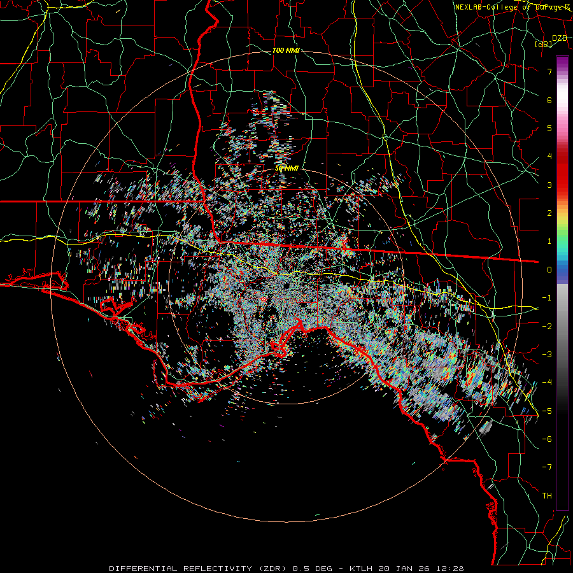Click the '4' value on color scale
The width and height of the screenshot is (573, 573).
click(x=549, y=157)
